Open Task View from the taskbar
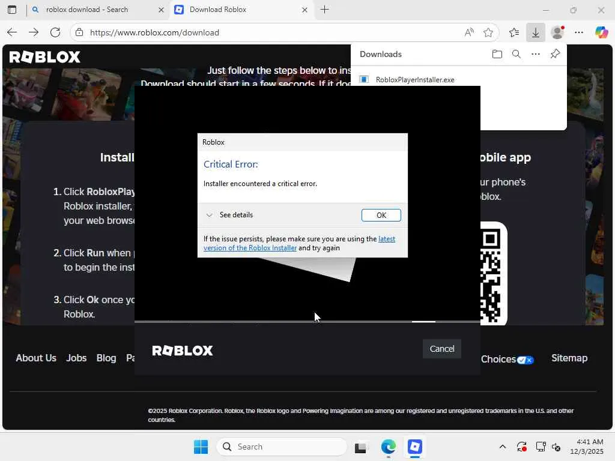 pos(360,447)
